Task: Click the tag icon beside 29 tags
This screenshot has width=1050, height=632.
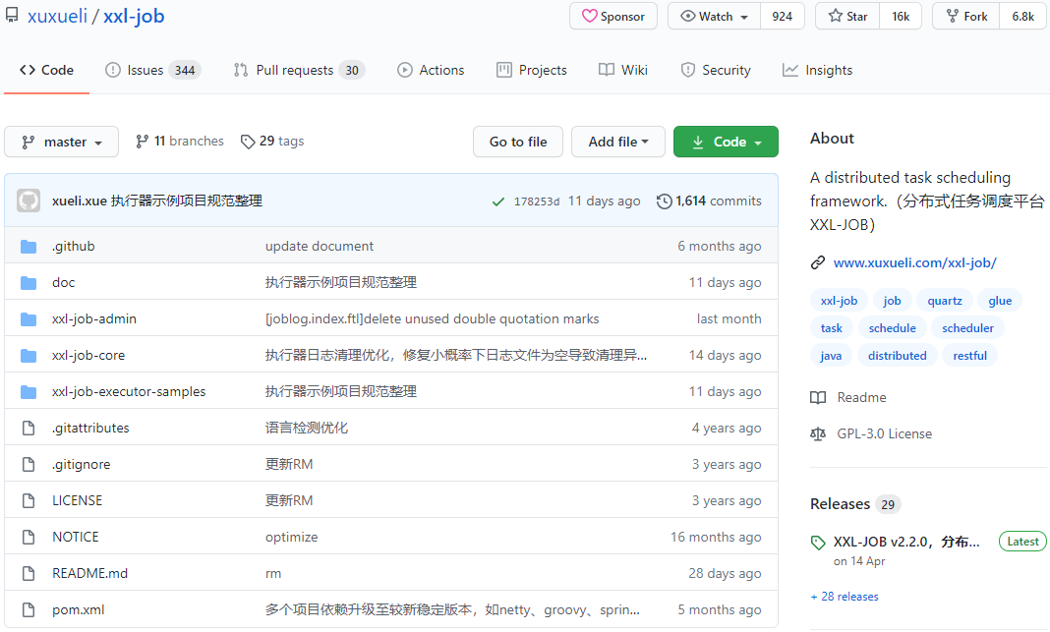Action: pyautogui.click(x=248, y=142)
